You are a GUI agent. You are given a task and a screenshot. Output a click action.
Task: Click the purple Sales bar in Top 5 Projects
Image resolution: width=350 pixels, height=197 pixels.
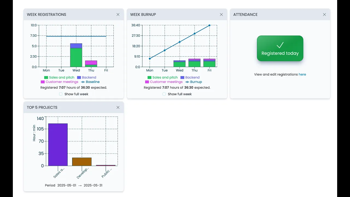click(58, 144)
